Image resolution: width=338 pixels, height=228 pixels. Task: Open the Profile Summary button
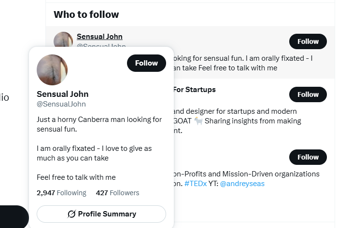pos(101,214)
